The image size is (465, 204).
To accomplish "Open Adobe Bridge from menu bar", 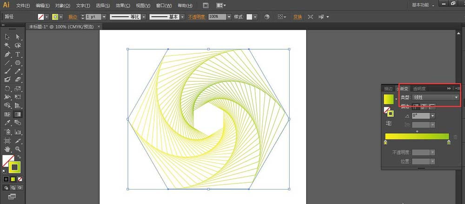I will 206,5.
